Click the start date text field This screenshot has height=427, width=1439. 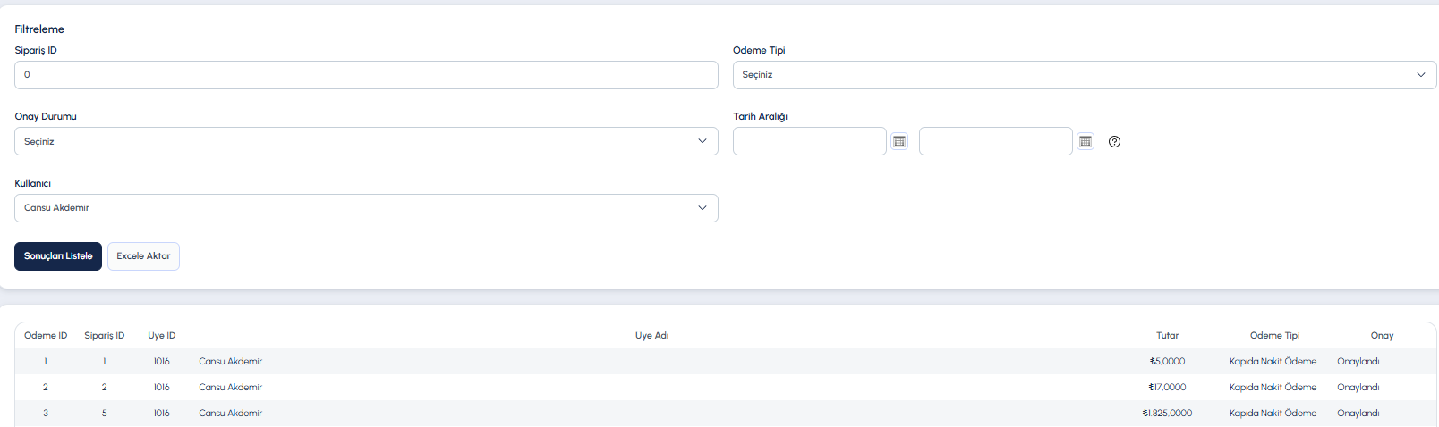(x=810, y=141)
